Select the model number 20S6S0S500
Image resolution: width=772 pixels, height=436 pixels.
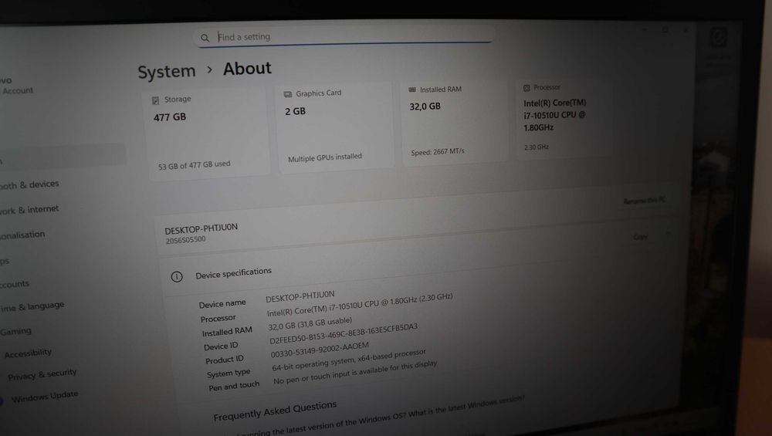click(x=185, y=240)
